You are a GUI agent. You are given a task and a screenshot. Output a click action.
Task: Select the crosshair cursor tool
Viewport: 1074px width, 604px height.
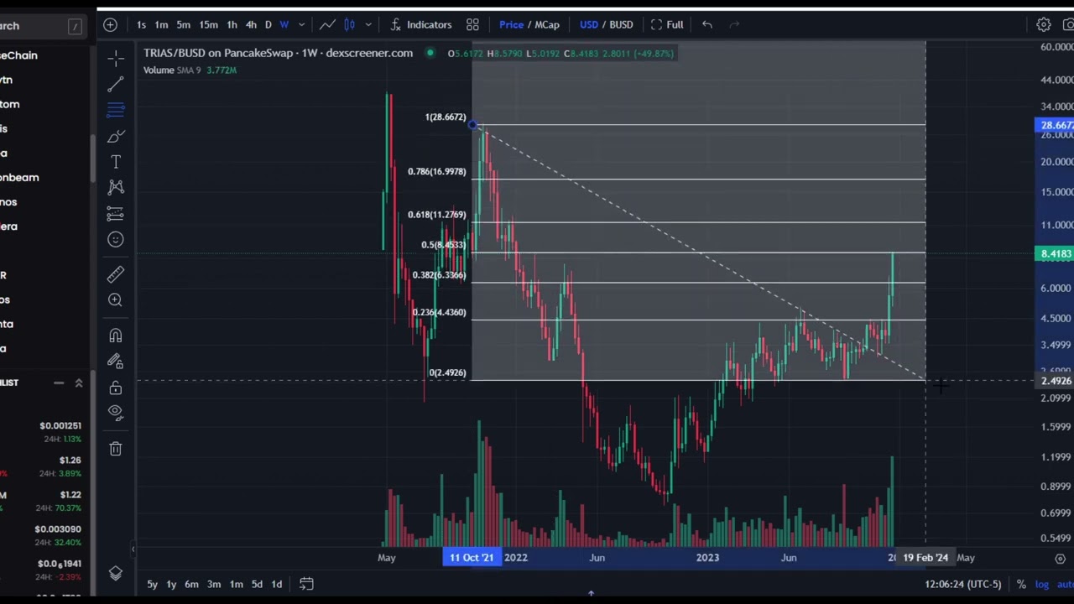point(116,57)
